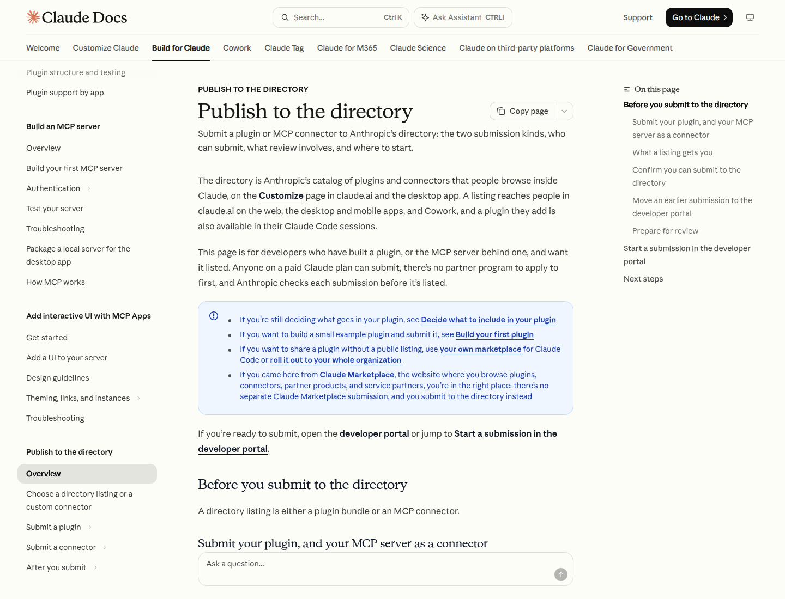The width and height of the screenshot is (785, 599).
Task: Expand the Submit a plugin section
Action: click(90, 527)
